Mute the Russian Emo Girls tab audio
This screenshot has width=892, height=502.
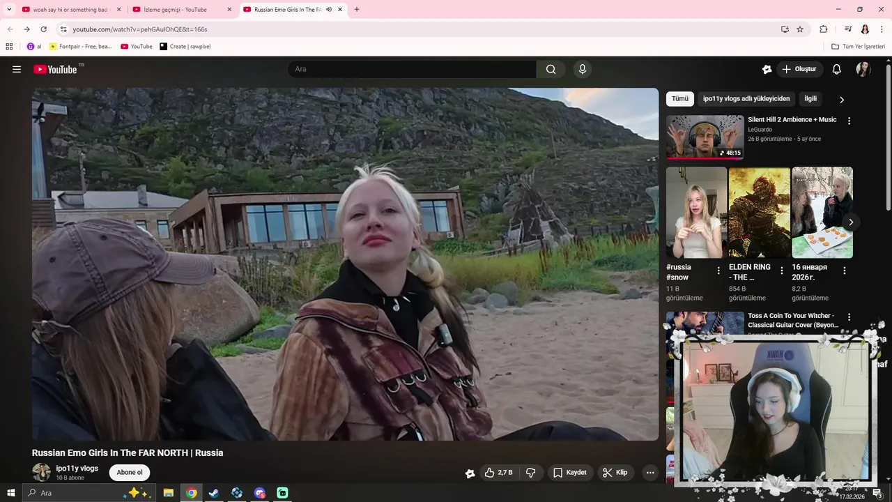pos(329,10)
